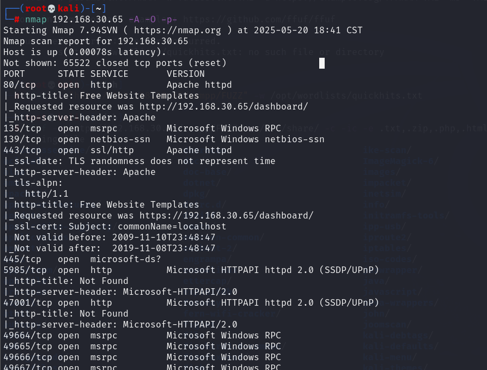
Task: Click the -p- option in the command
Action: pos(169,20)
